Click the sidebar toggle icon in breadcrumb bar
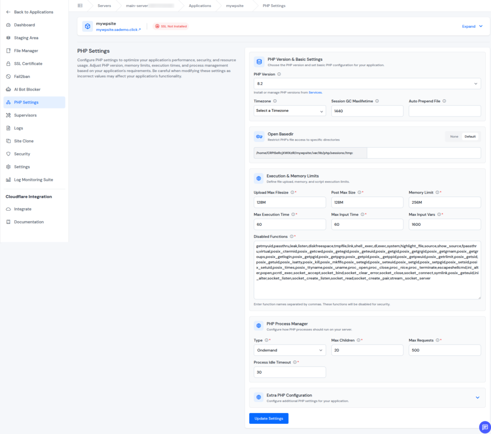Viewport: 491px width, 434px height. pyautogui.click(x=80, y=6)
